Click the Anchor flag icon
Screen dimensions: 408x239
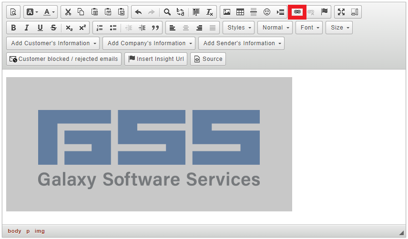coord(324,12)
